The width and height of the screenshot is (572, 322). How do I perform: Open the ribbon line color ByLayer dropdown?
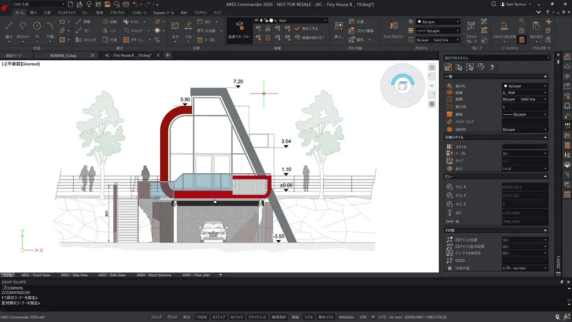point(438,22)
